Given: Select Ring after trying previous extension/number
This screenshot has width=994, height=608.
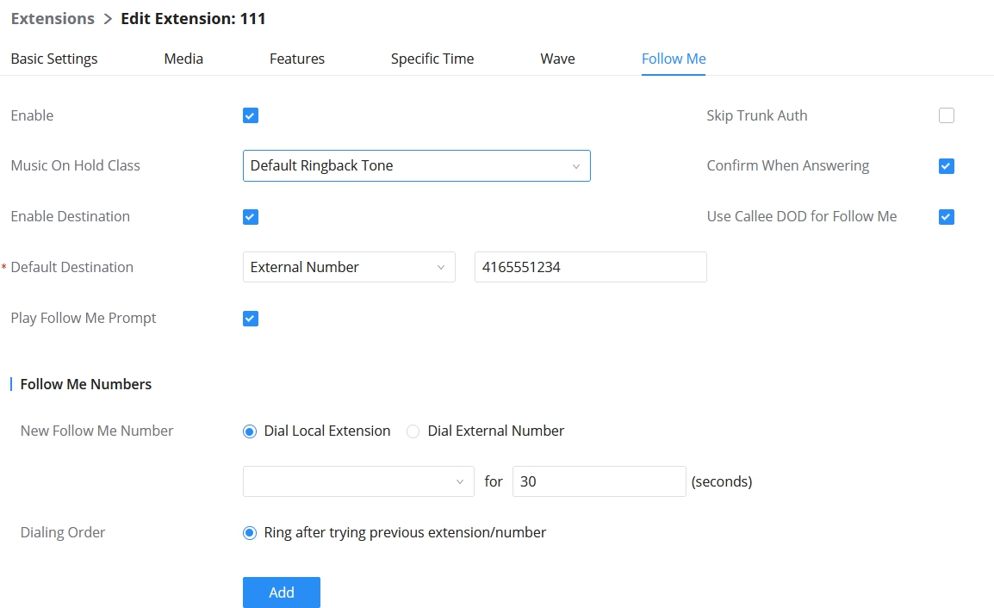Looking at the screenshot, I should [x=250, y=533].
